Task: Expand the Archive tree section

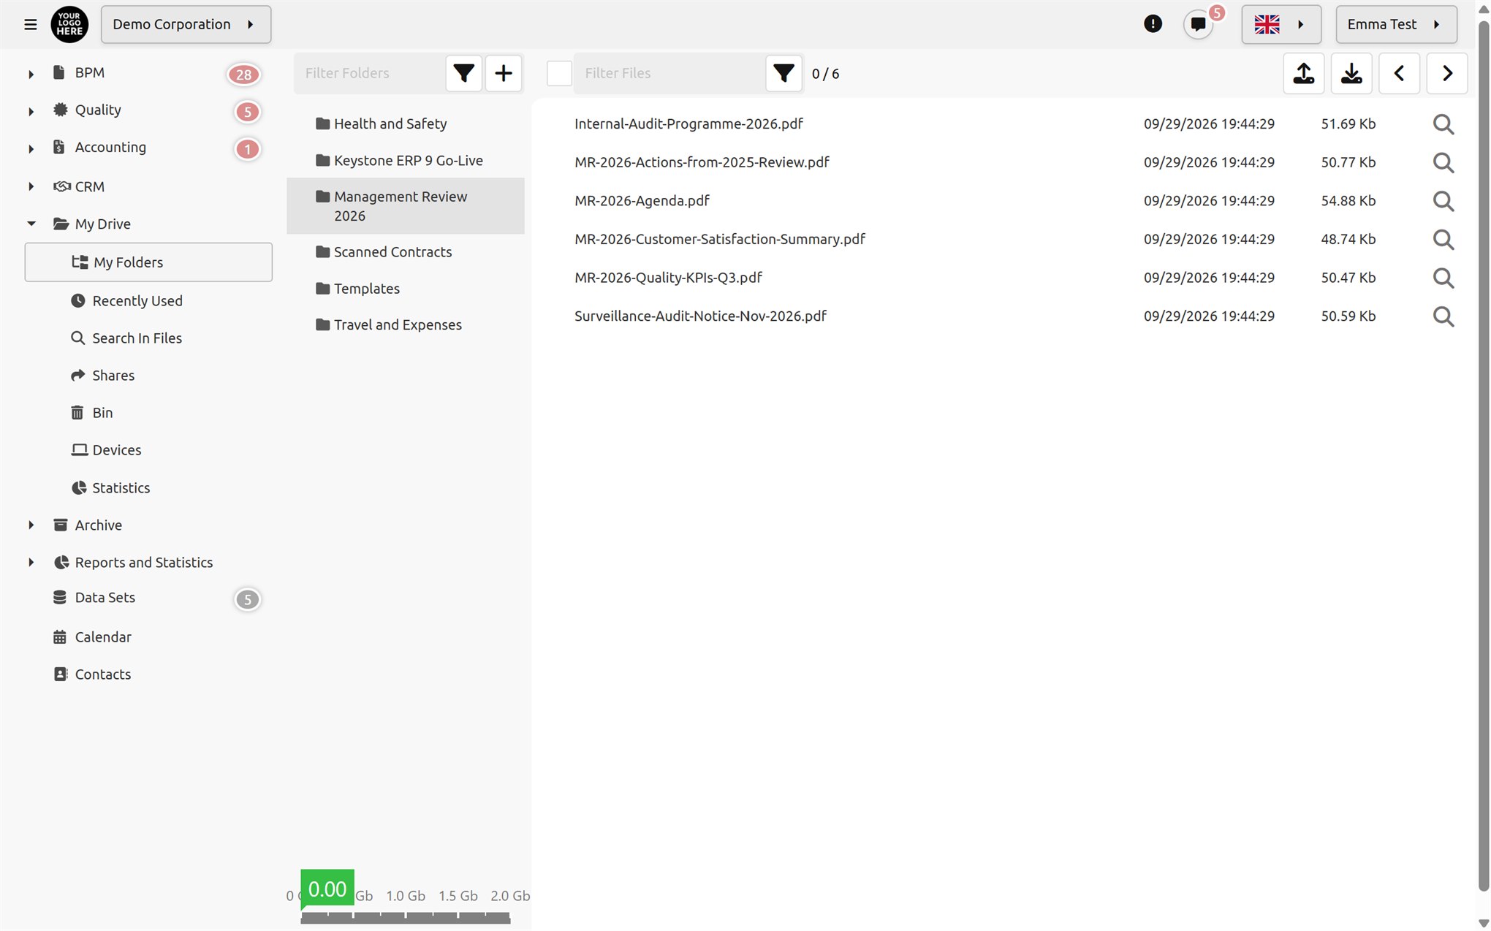Action: click(31, 525)
